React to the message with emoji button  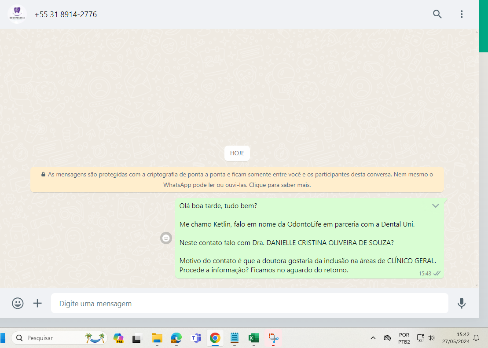[166, 238]
